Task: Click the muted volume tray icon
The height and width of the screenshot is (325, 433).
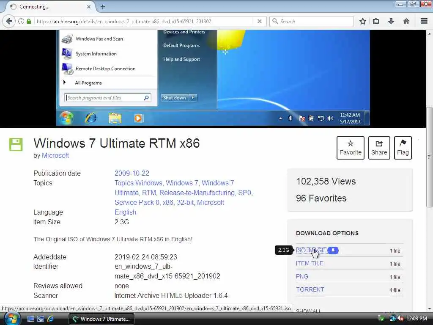Action: (400, 319)
